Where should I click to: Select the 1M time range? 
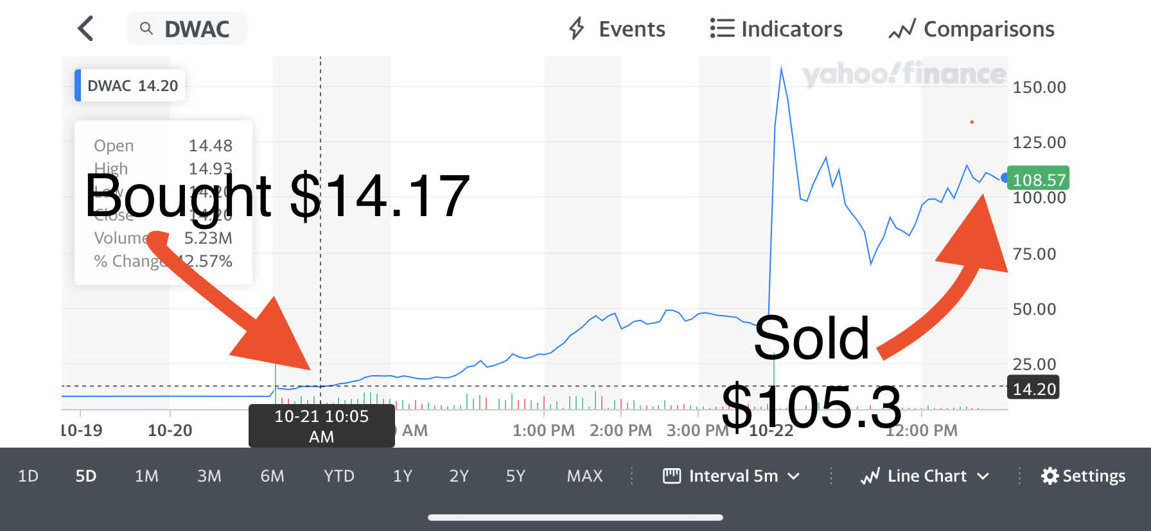(146, 476)
